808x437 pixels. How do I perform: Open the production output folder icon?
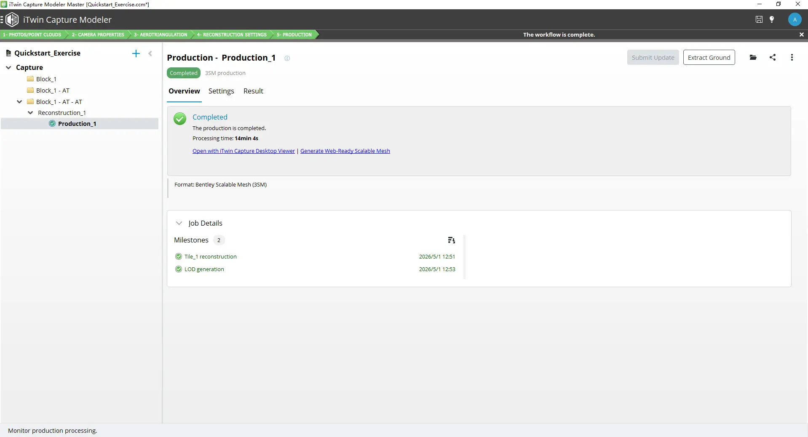(753, 58)
